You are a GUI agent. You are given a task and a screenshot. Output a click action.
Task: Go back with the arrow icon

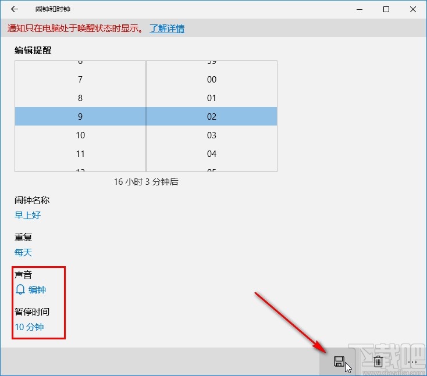coord(15,9)
